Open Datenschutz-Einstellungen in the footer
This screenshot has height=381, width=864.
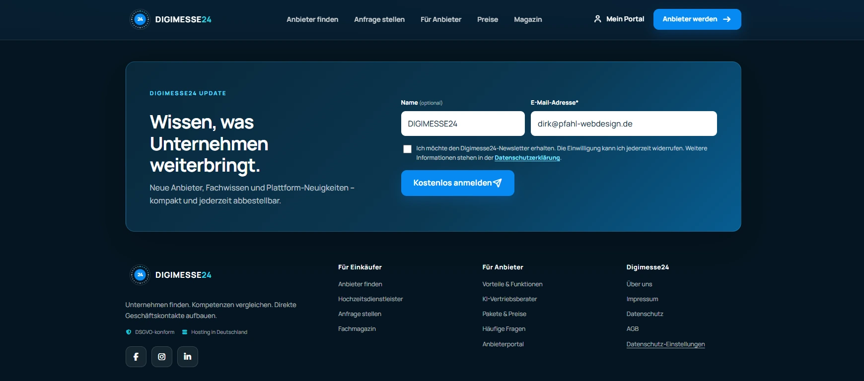coord(665,344)
